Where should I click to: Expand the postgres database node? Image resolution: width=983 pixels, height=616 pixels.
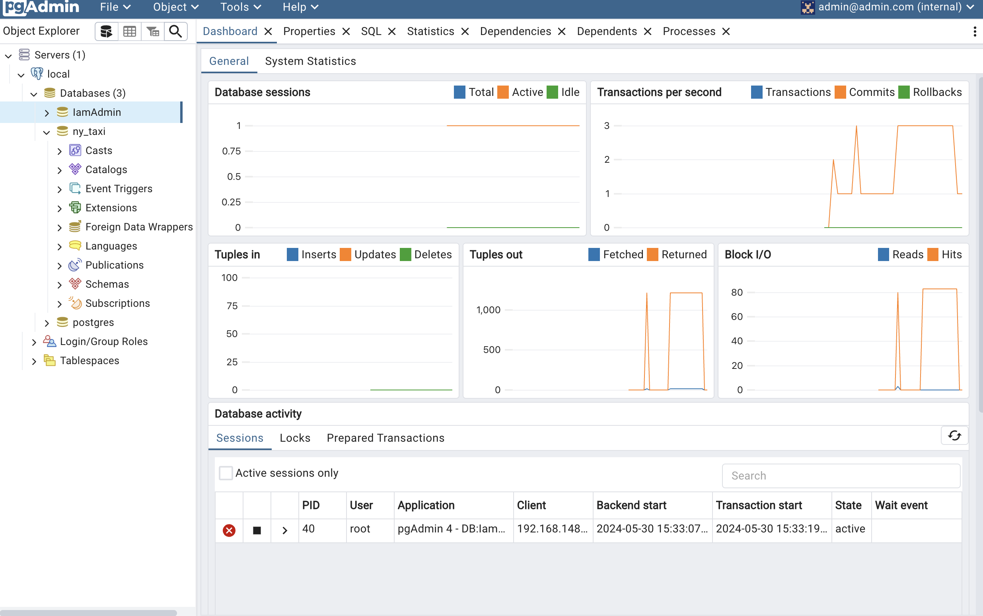pyautogui.click(x=47, y=323)
